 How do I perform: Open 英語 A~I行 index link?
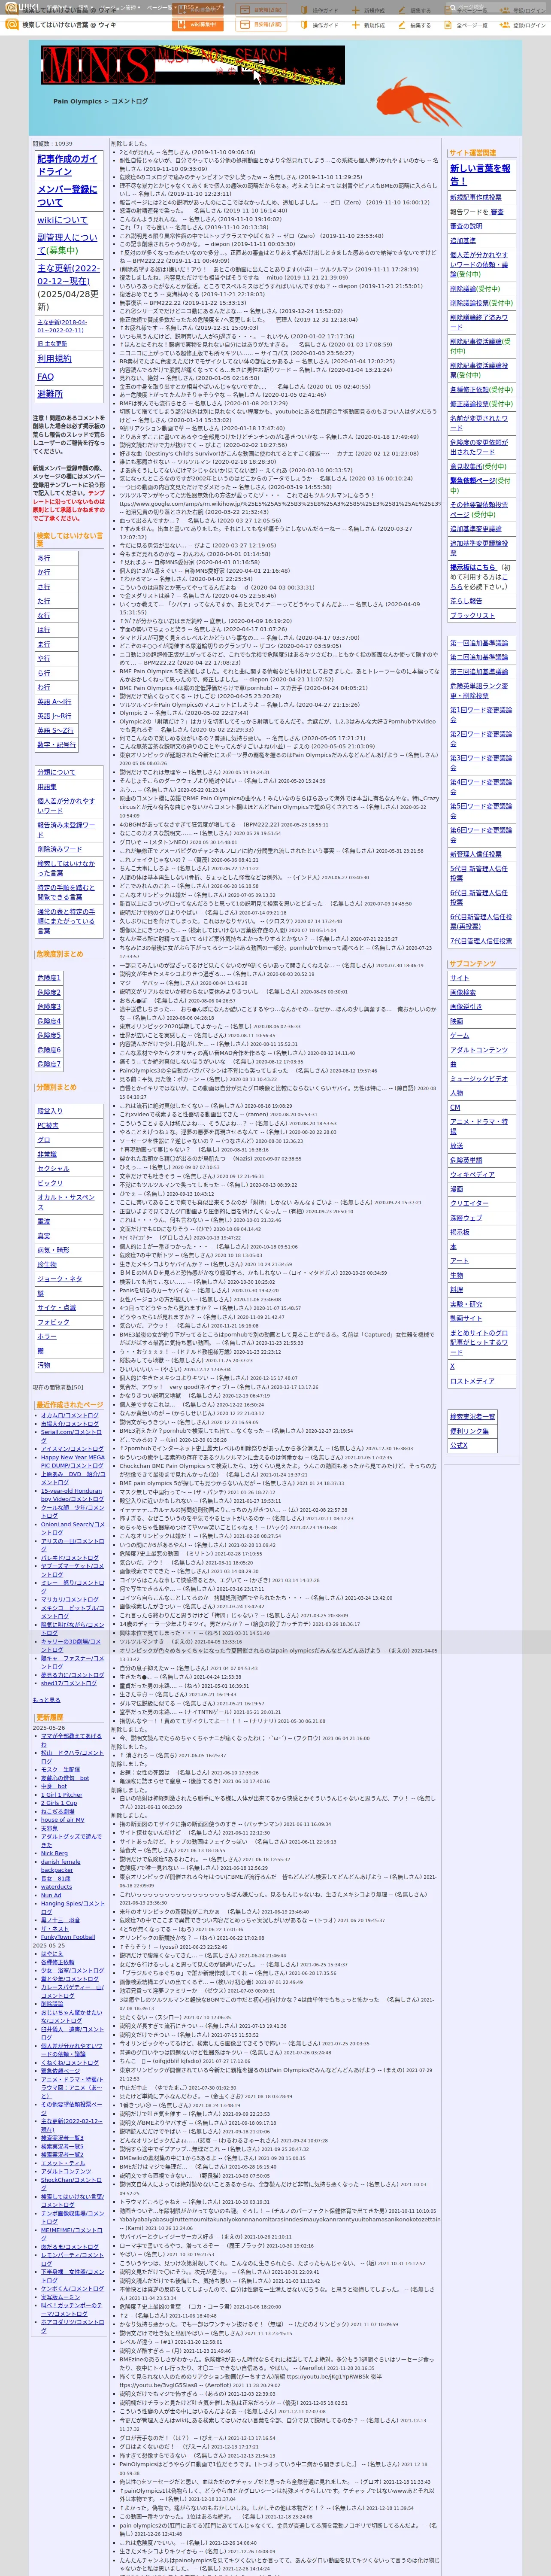coord(54,702)
